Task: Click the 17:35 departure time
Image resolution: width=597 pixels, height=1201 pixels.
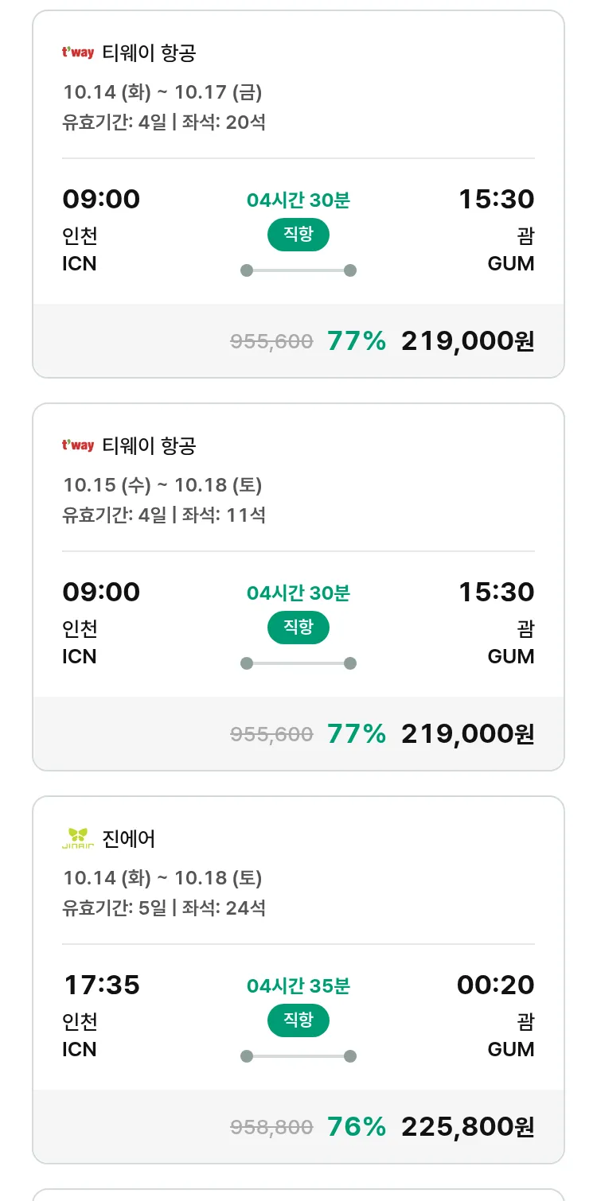Action: 101,985
